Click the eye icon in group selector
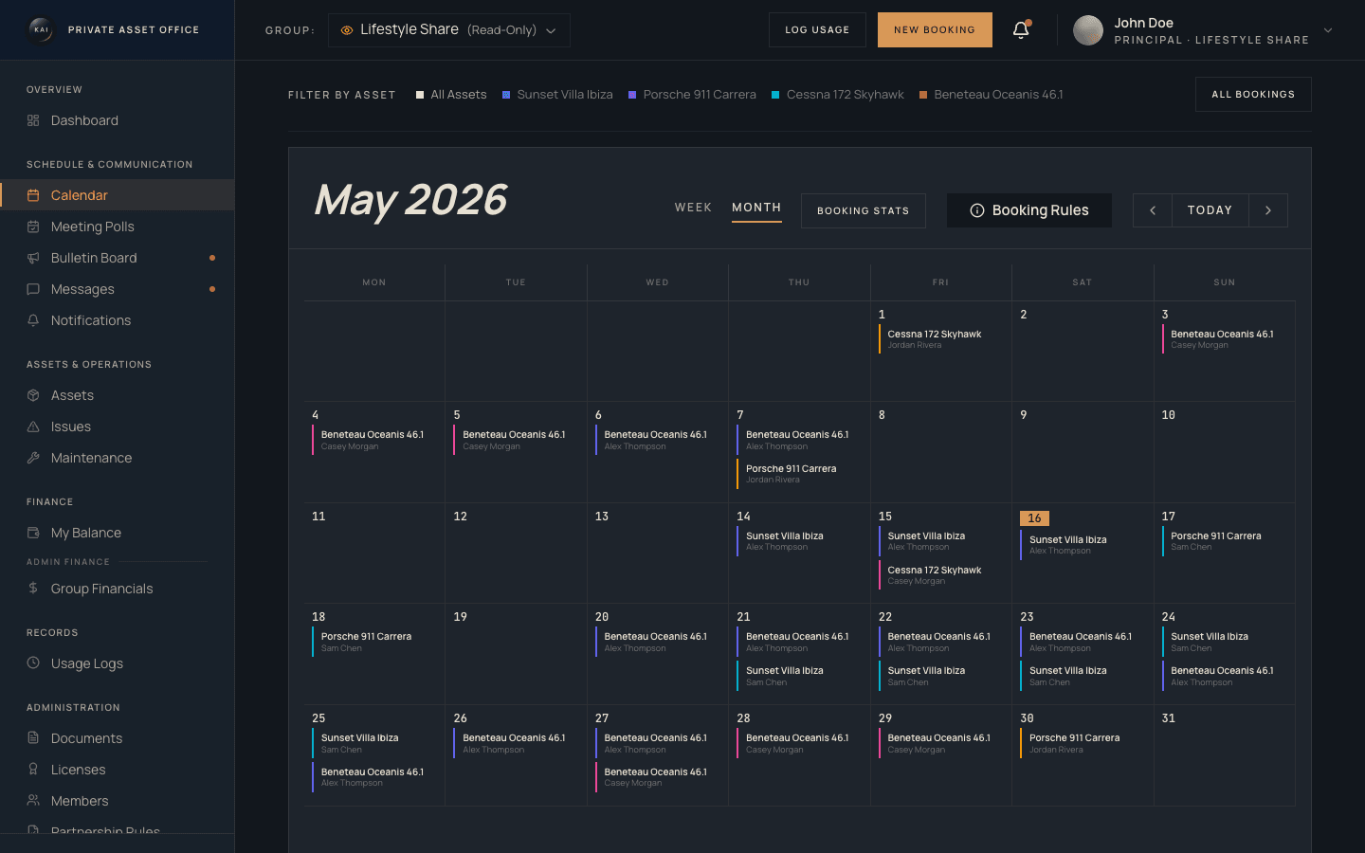The width and height of the screenshot is (1365, 853). tap(347, 30)
